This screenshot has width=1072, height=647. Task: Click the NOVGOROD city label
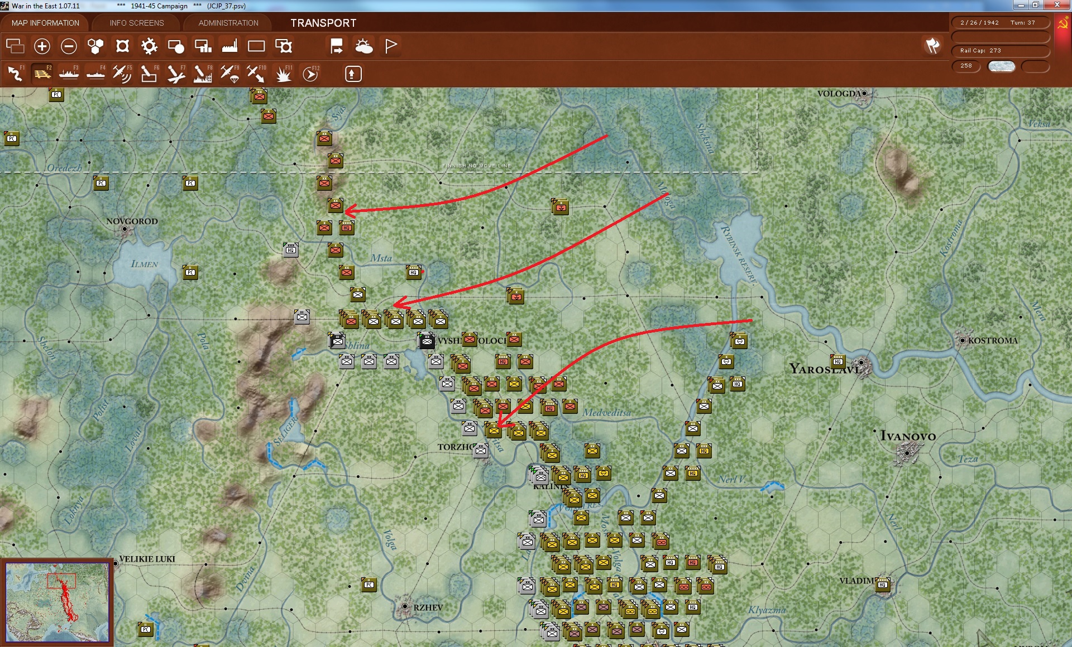point(132,221)
